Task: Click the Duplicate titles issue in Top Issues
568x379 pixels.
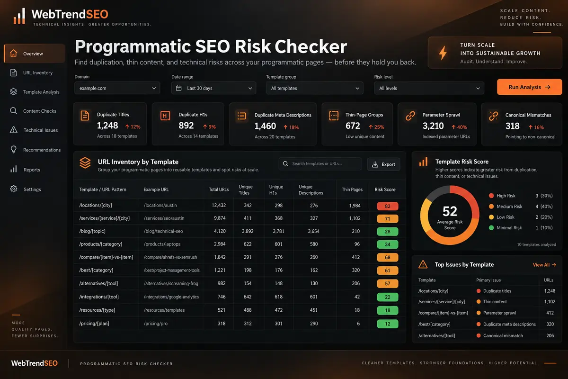Action: [497, 291]
